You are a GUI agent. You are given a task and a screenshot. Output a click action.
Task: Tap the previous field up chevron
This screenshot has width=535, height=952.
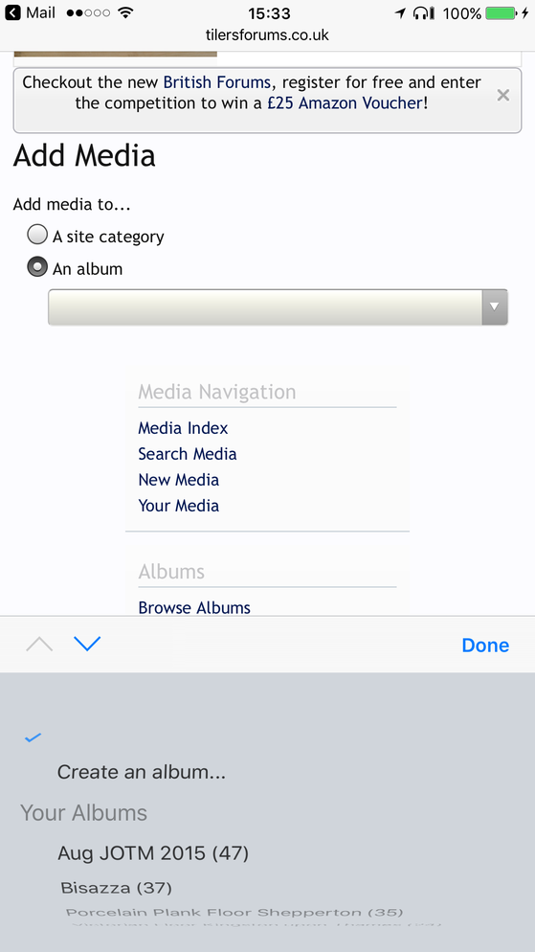[x=39, y=645]
